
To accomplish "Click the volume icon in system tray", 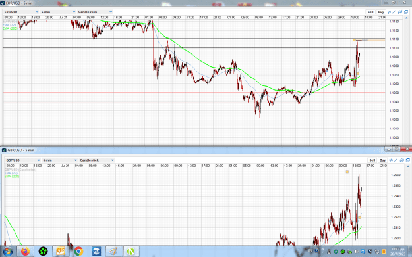I will point(356,252).
